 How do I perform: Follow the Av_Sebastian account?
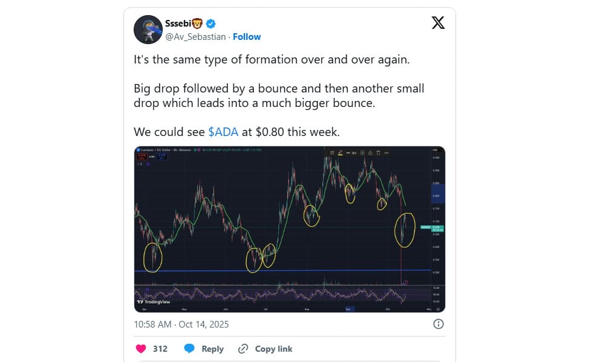pyautogui.click(x=247, y=37)
